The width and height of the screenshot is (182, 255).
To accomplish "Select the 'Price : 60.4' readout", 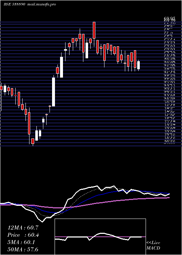I will click(23, 235).
